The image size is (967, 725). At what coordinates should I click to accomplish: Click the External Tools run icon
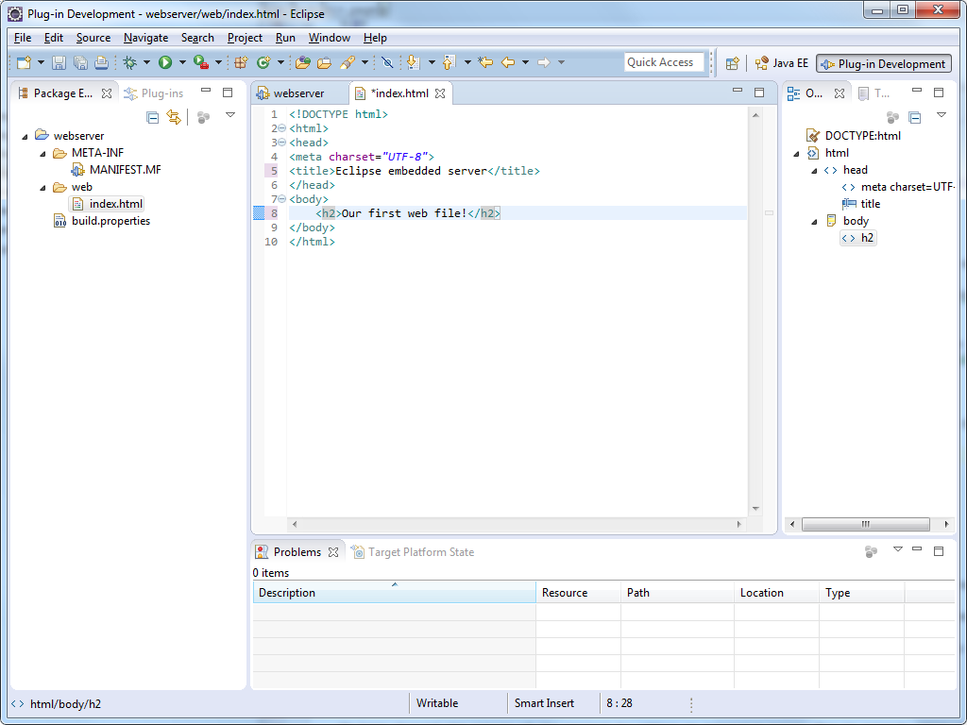click(x=200, y=62)
